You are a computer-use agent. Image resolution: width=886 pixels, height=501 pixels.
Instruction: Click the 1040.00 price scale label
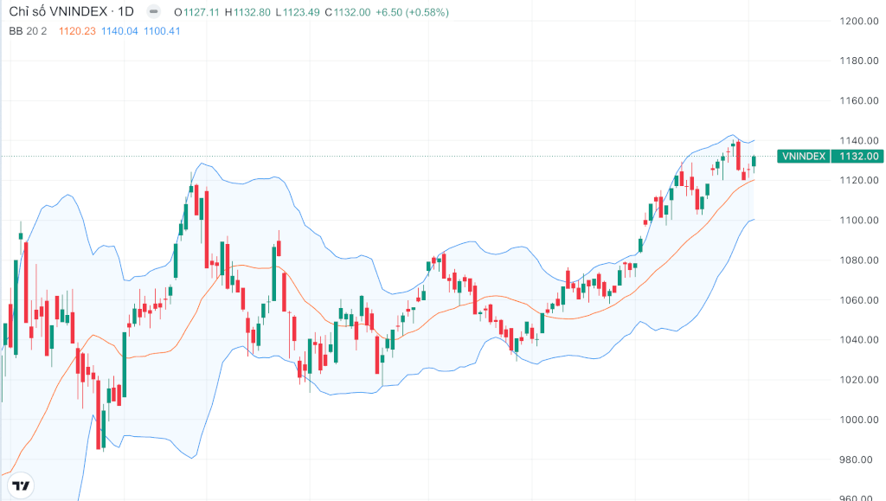[x=859, y=339]
